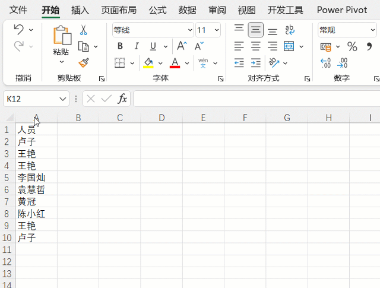Toggle Bold formatting
This screenshot has height=288, width=380.
click(121, 46)
